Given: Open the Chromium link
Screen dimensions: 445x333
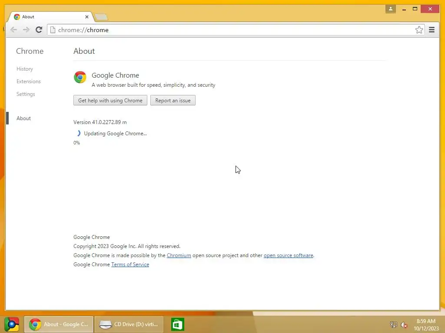Looking at the screenshot, I should 179,255.
